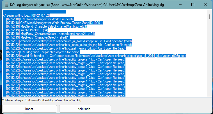The width and height of the screenshot is (213, 114).
Task: Click the ability_target2_1.fxb log line
Action: pyautogui.click(x=66, y=59)
